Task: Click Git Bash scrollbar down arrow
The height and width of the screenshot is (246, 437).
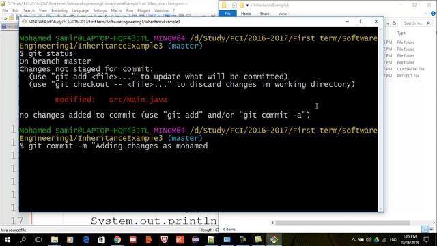Action: [x=381, y=208]
